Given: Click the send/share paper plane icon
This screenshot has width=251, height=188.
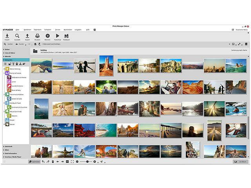Looking at the screenshot, I should (x=102, y=162).
